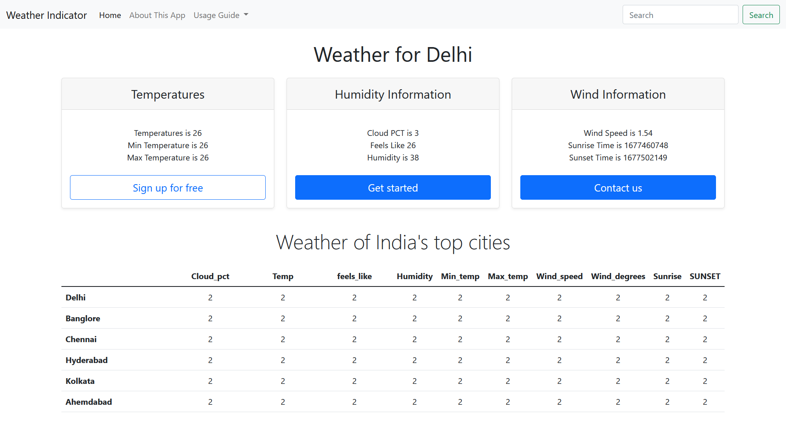Click the Hyderabad row label
The width and height of the screenshot is (786, 442).
pos(86,360)
